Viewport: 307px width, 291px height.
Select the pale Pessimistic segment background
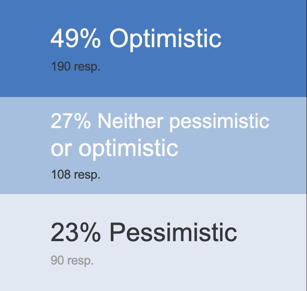pos(153,242)
